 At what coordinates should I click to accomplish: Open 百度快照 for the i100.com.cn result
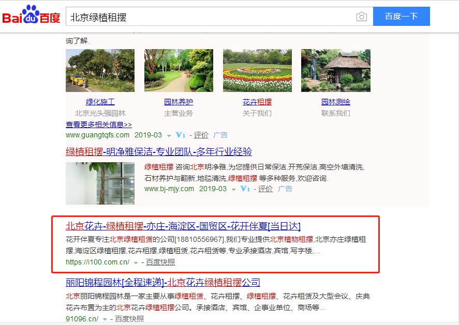point(160,262)
